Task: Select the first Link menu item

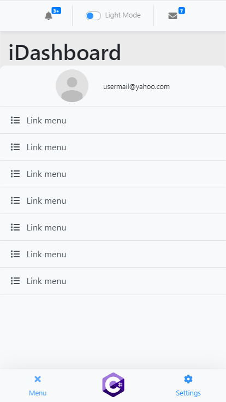Action: click(x=113, y=120)
